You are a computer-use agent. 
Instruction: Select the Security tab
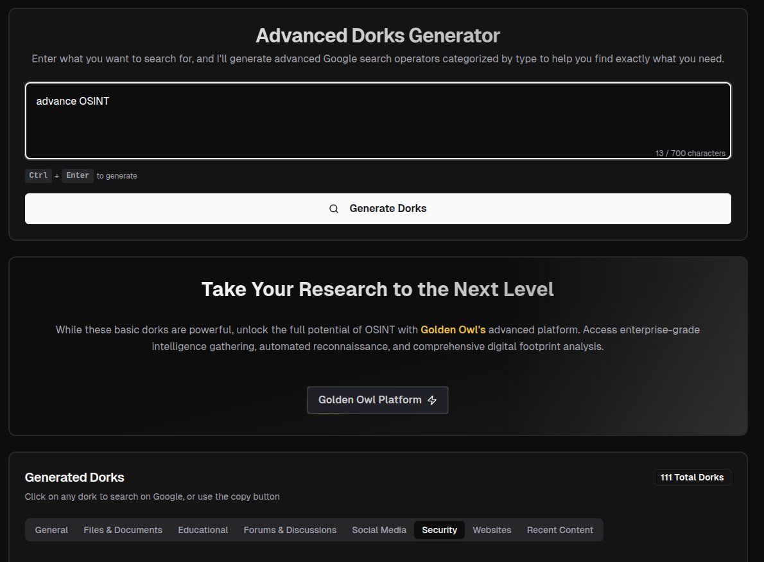click(x=440, y=530)
